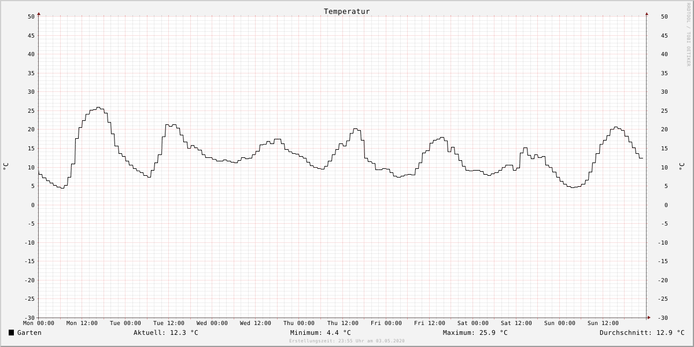694x347 pixels.
Task: Click the "Garten" legend label
Action: (29, 333)
